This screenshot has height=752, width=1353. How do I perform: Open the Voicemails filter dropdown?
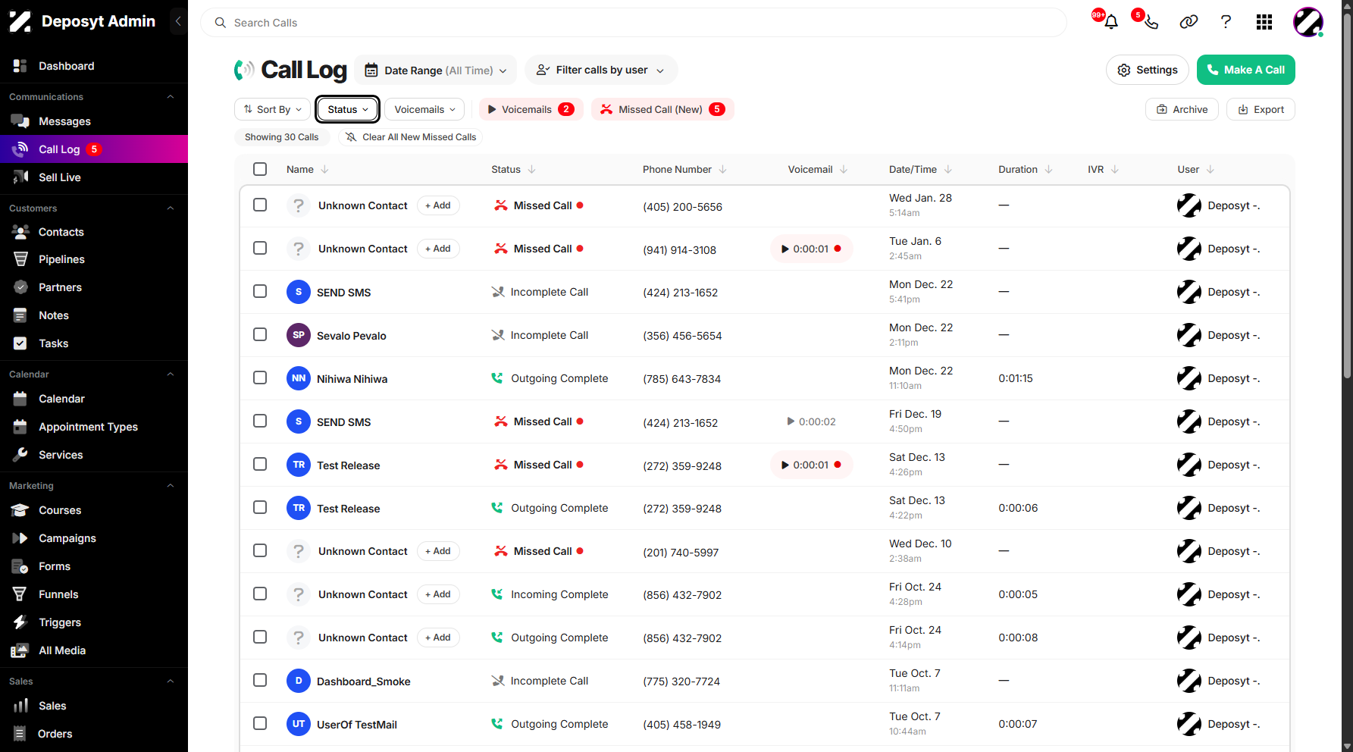point(424,109)
